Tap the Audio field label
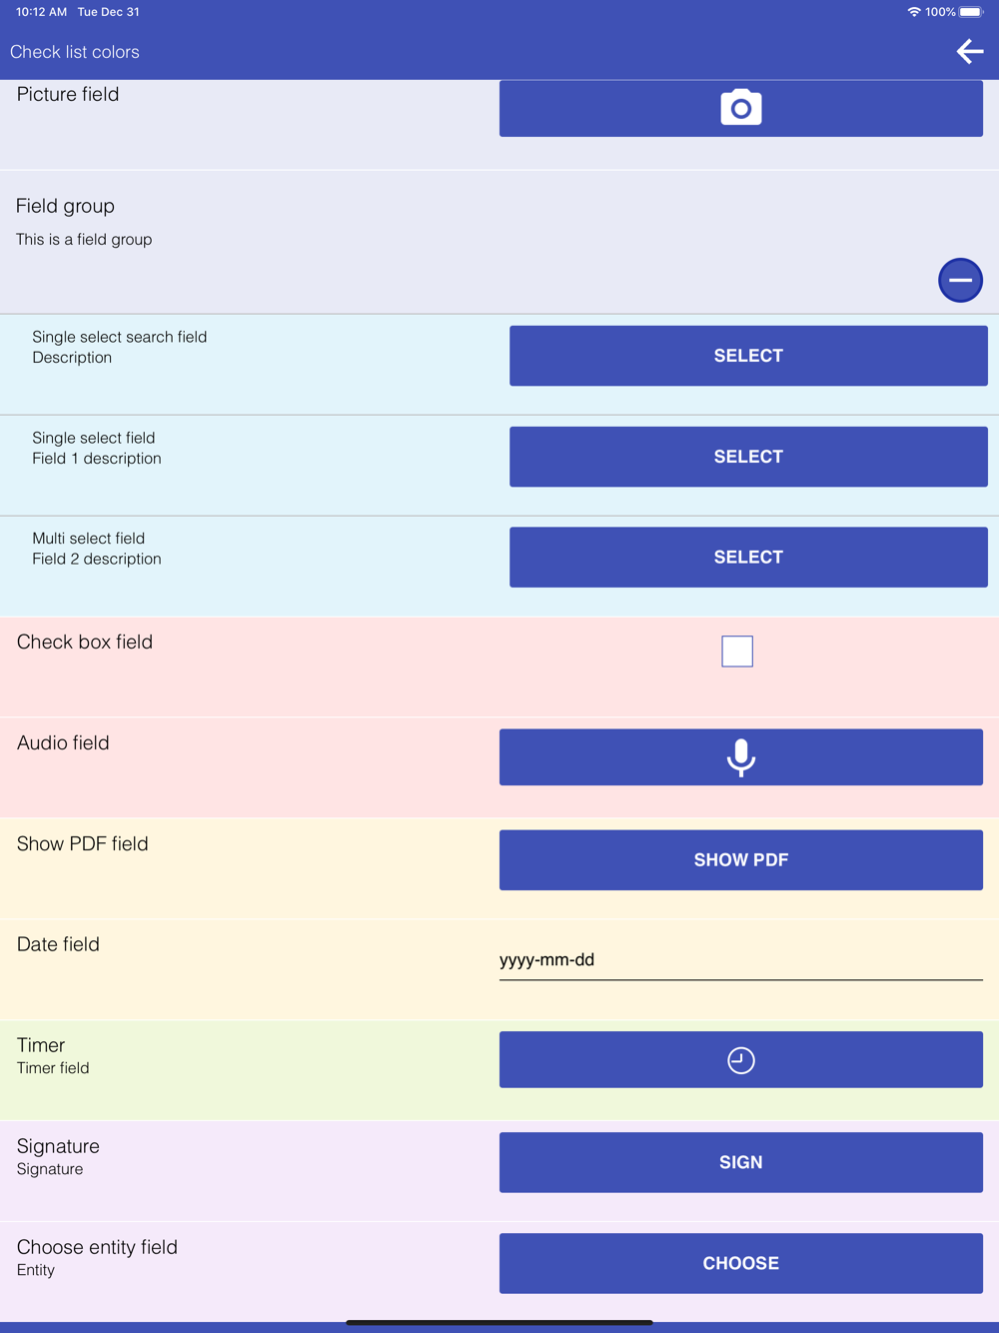 [63, 742]
